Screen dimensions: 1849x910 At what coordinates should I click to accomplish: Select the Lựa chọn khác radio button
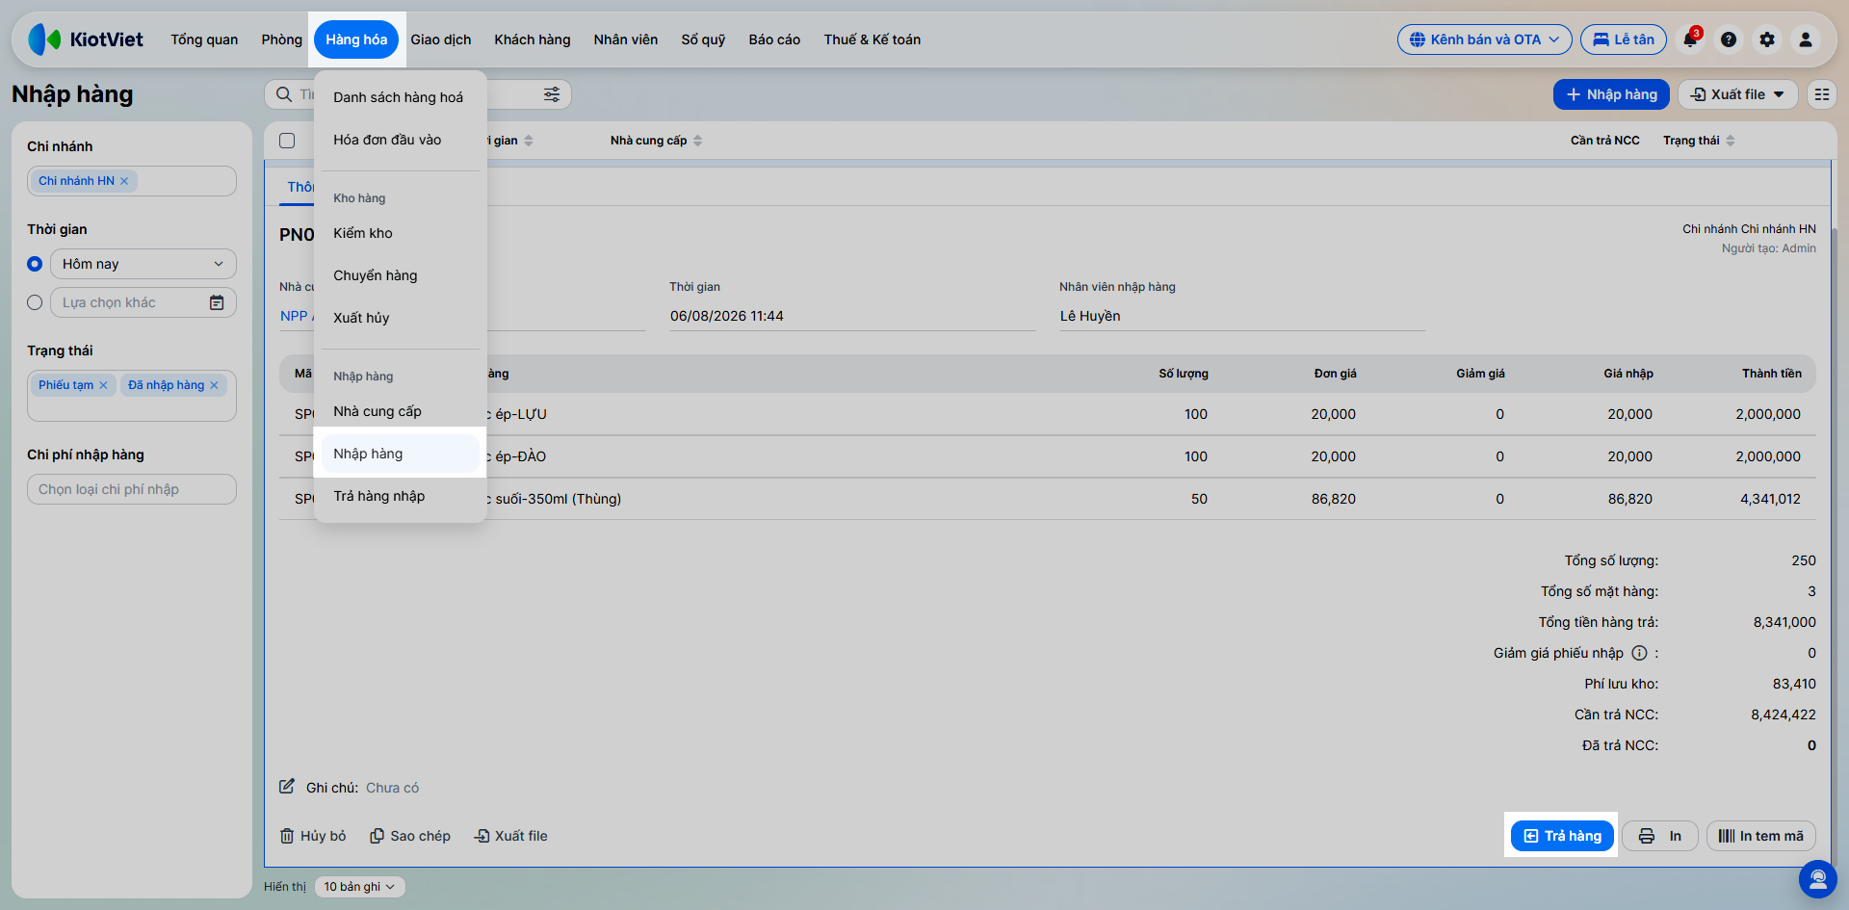35,302
